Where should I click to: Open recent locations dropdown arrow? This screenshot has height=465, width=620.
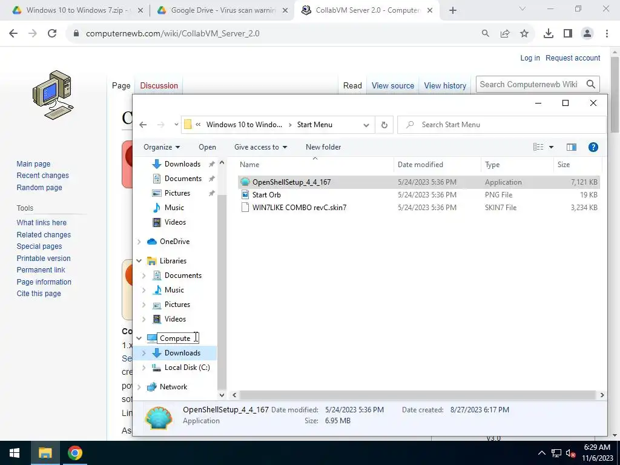coord(176,125)
